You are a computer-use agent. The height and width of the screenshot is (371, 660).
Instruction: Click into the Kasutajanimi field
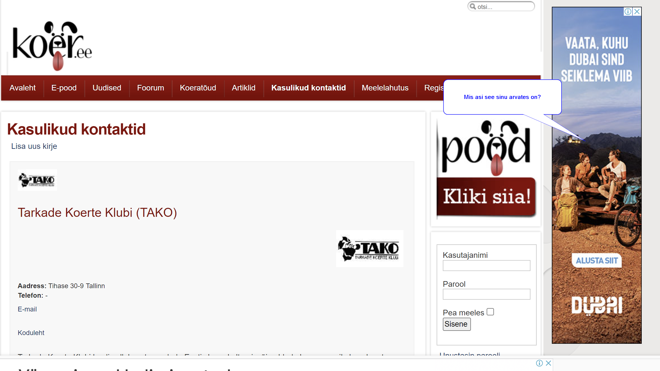[x=486, y=266]
